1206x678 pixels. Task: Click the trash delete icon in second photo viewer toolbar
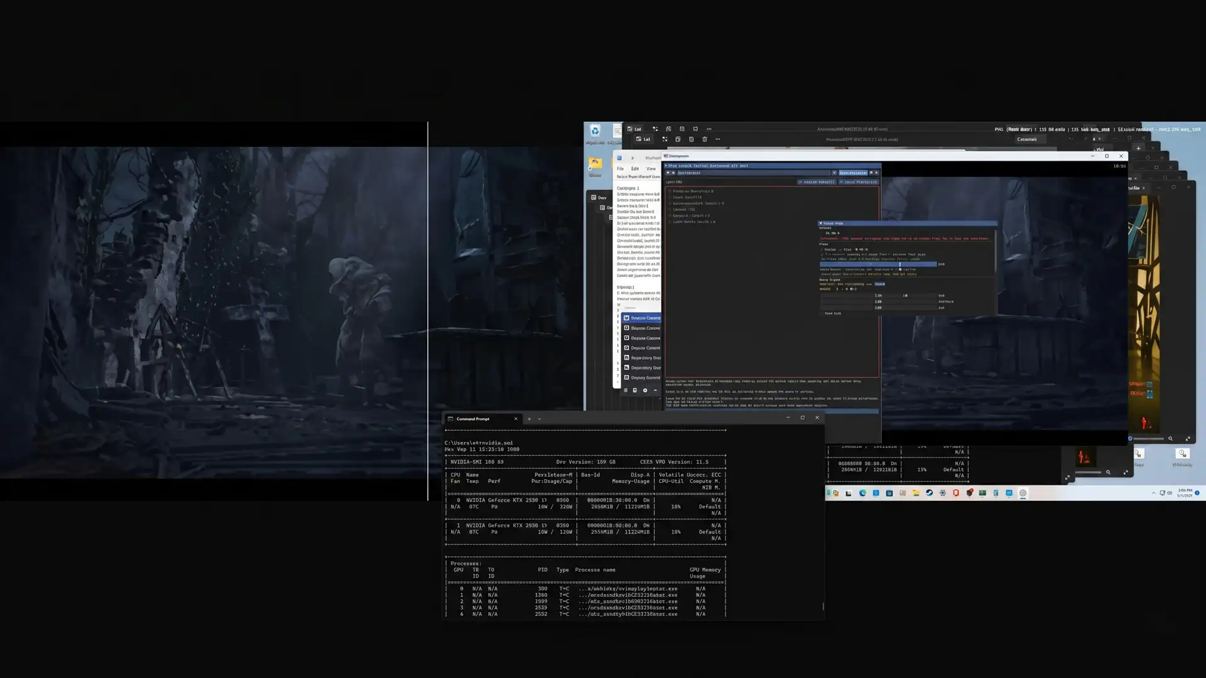pos(705,139)
